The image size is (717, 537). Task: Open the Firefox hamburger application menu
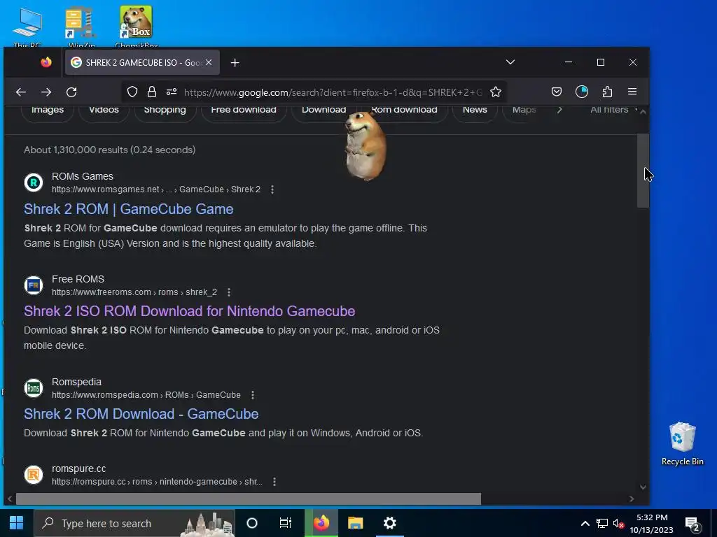click(x=632, y=92)
